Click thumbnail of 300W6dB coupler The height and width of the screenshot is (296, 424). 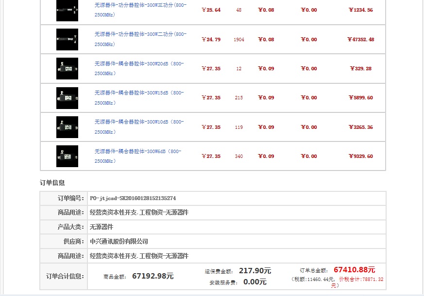click(x=67, y=156)
